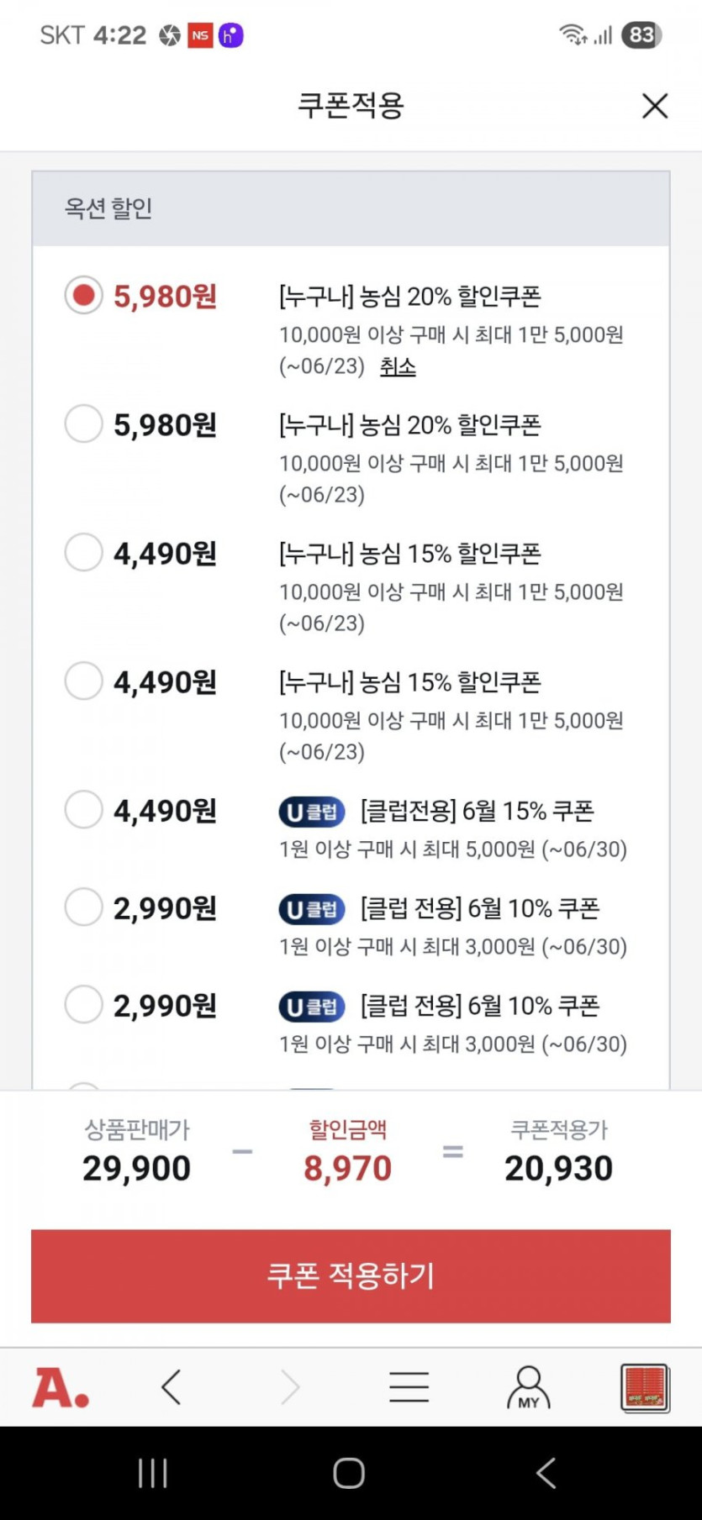
Task: Select last 2,990원 클럽 전용 10% coupon
Action: click(84, 1004)
